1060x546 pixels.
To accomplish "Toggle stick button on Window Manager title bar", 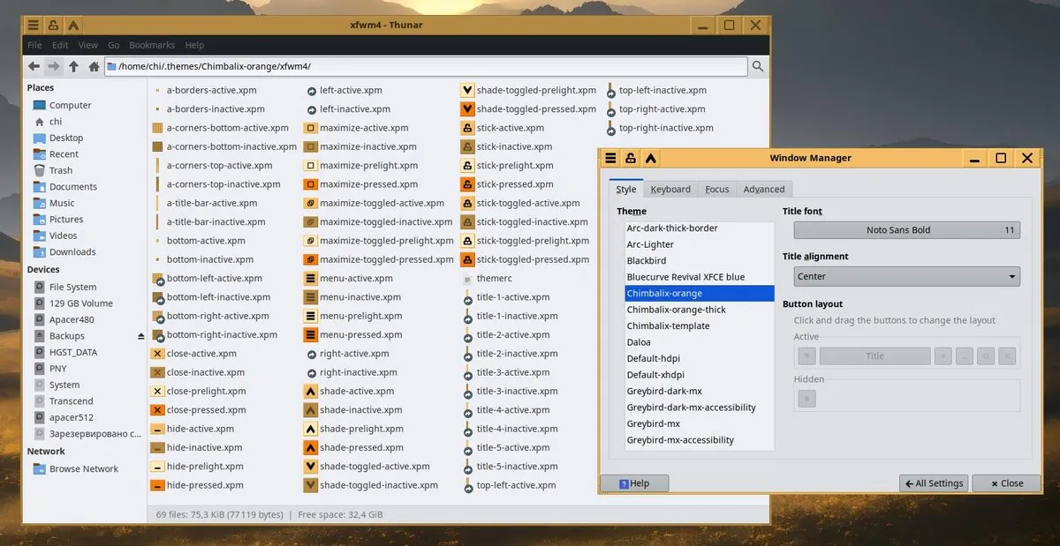I will tap(630, 159).
